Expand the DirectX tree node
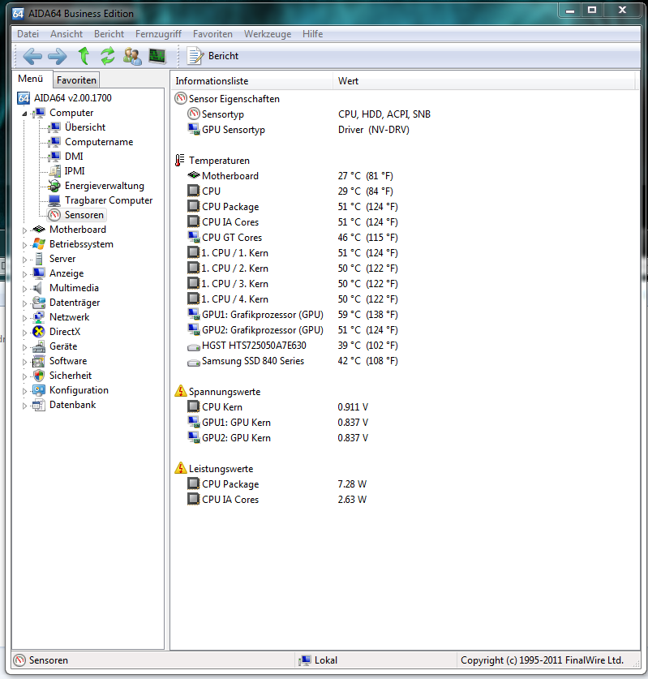648x679 pixels. pos(24,333)
